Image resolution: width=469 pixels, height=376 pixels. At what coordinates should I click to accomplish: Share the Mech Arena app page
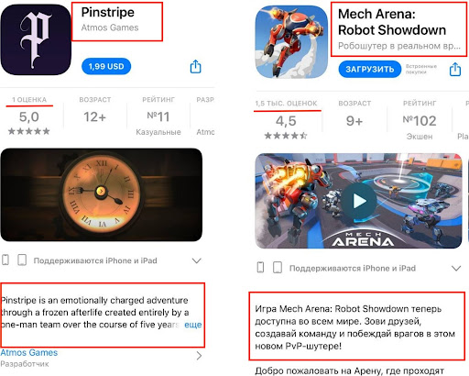click(x=455, y=70)
